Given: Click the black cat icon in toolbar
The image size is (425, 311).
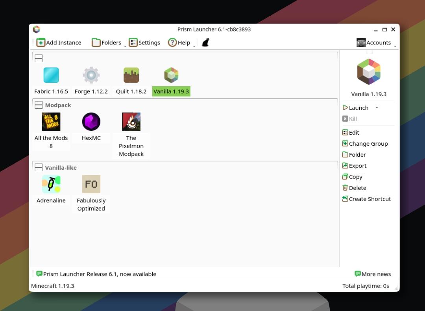Looking at the screenshot, I should (x=206, y=43).
